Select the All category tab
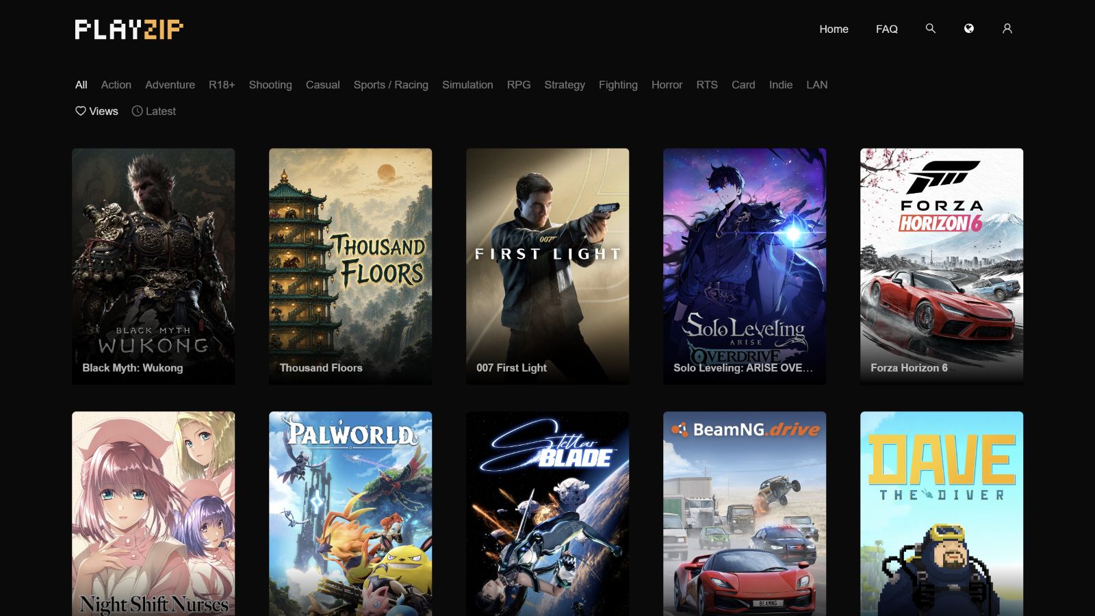The width and height of the screenshot is (1095, 616). click(x=81, y=85)
